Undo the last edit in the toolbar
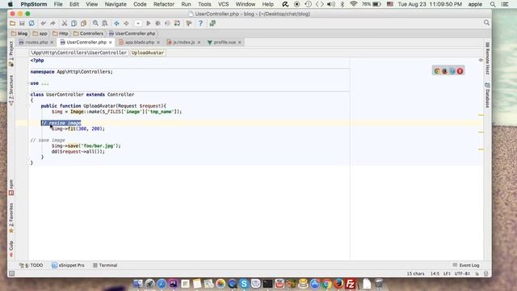Viewport: 517px width, 291px height. (44, 23)
